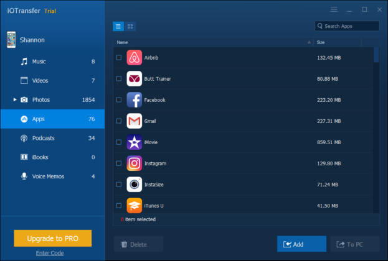Screen dimensions: 388x261
Task: Click the Butt Trainer app name
Action: (158, 79)
